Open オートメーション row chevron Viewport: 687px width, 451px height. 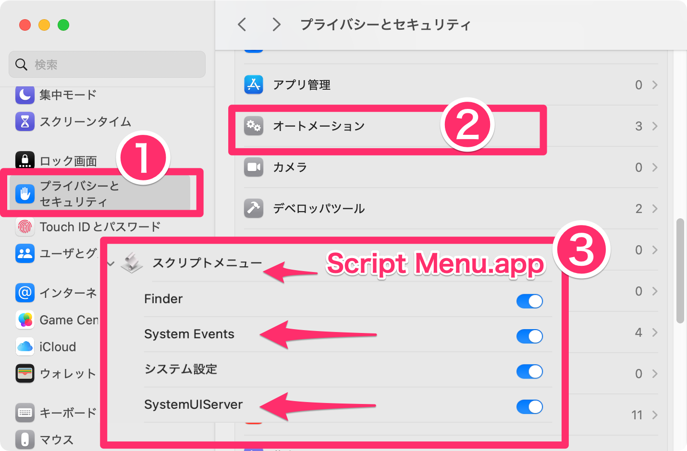(x=655, y=126)
